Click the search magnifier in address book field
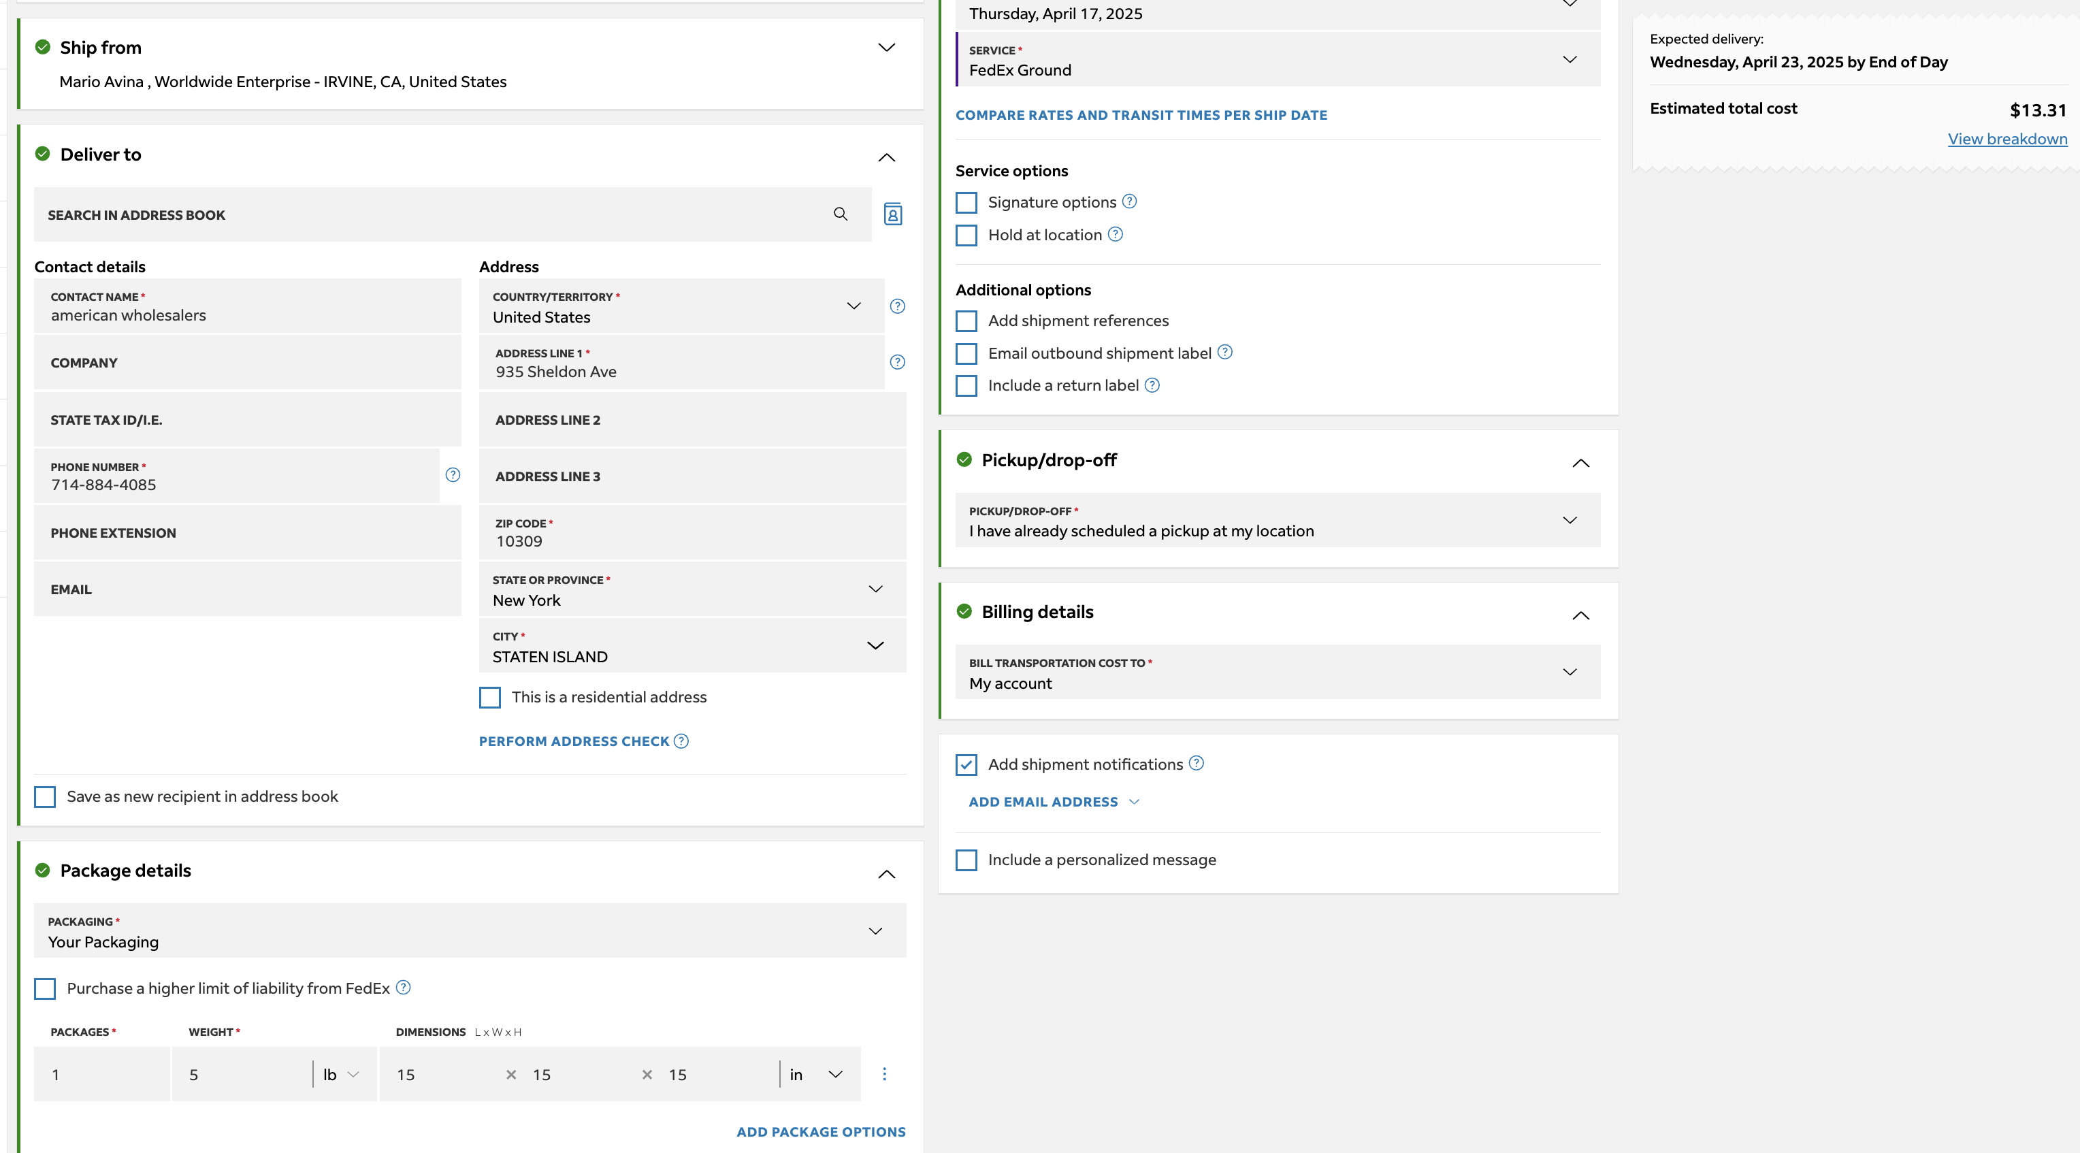This screenshot has width=2080, height=1153. [841, 214]
